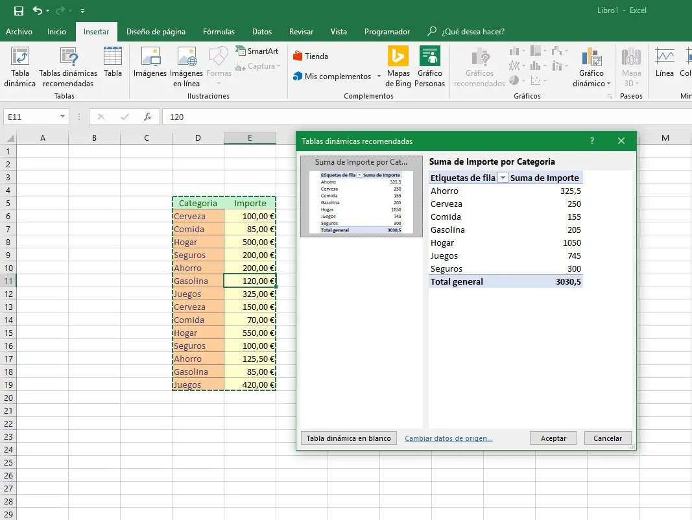The width and height of the screenshot is (692, 520).
Task: Open Etiquetas de fila filter dropdown
Action: (x=503, y=178)
